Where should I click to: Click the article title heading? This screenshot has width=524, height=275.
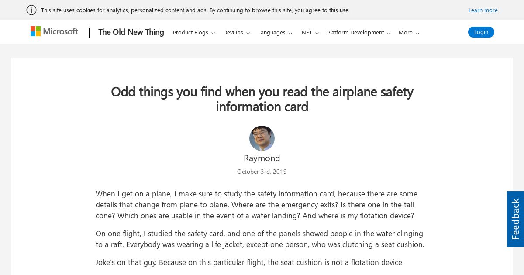coord(262,99)
